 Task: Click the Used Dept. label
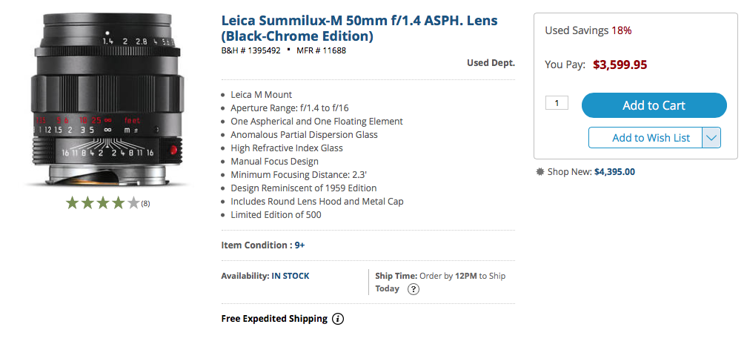click(x=491, y=62)
